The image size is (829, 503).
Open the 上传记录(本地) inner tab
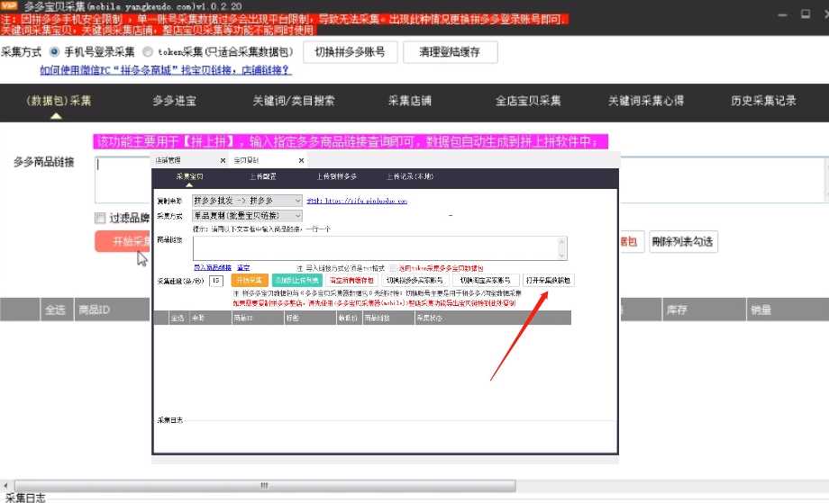pyautogui.click(x=410, y=176)
